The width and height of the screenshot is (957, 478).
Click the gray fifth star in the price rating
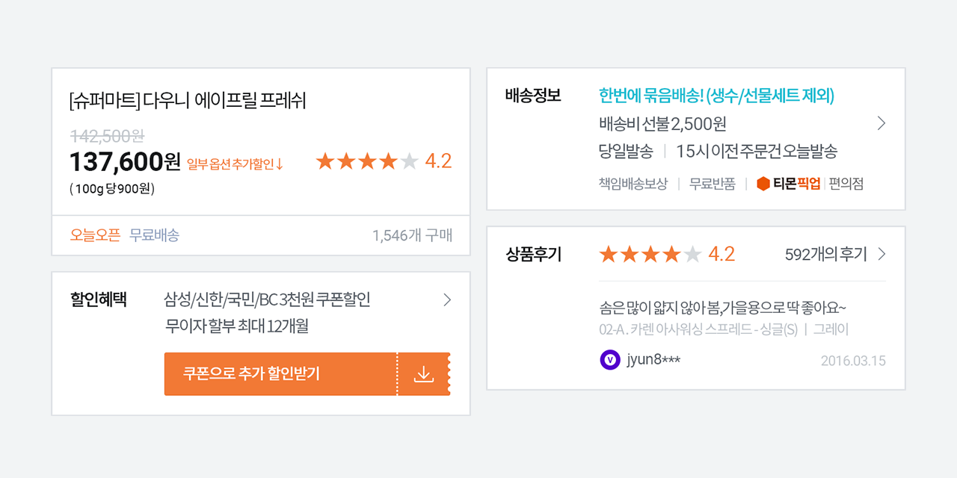tap(408, 160)
